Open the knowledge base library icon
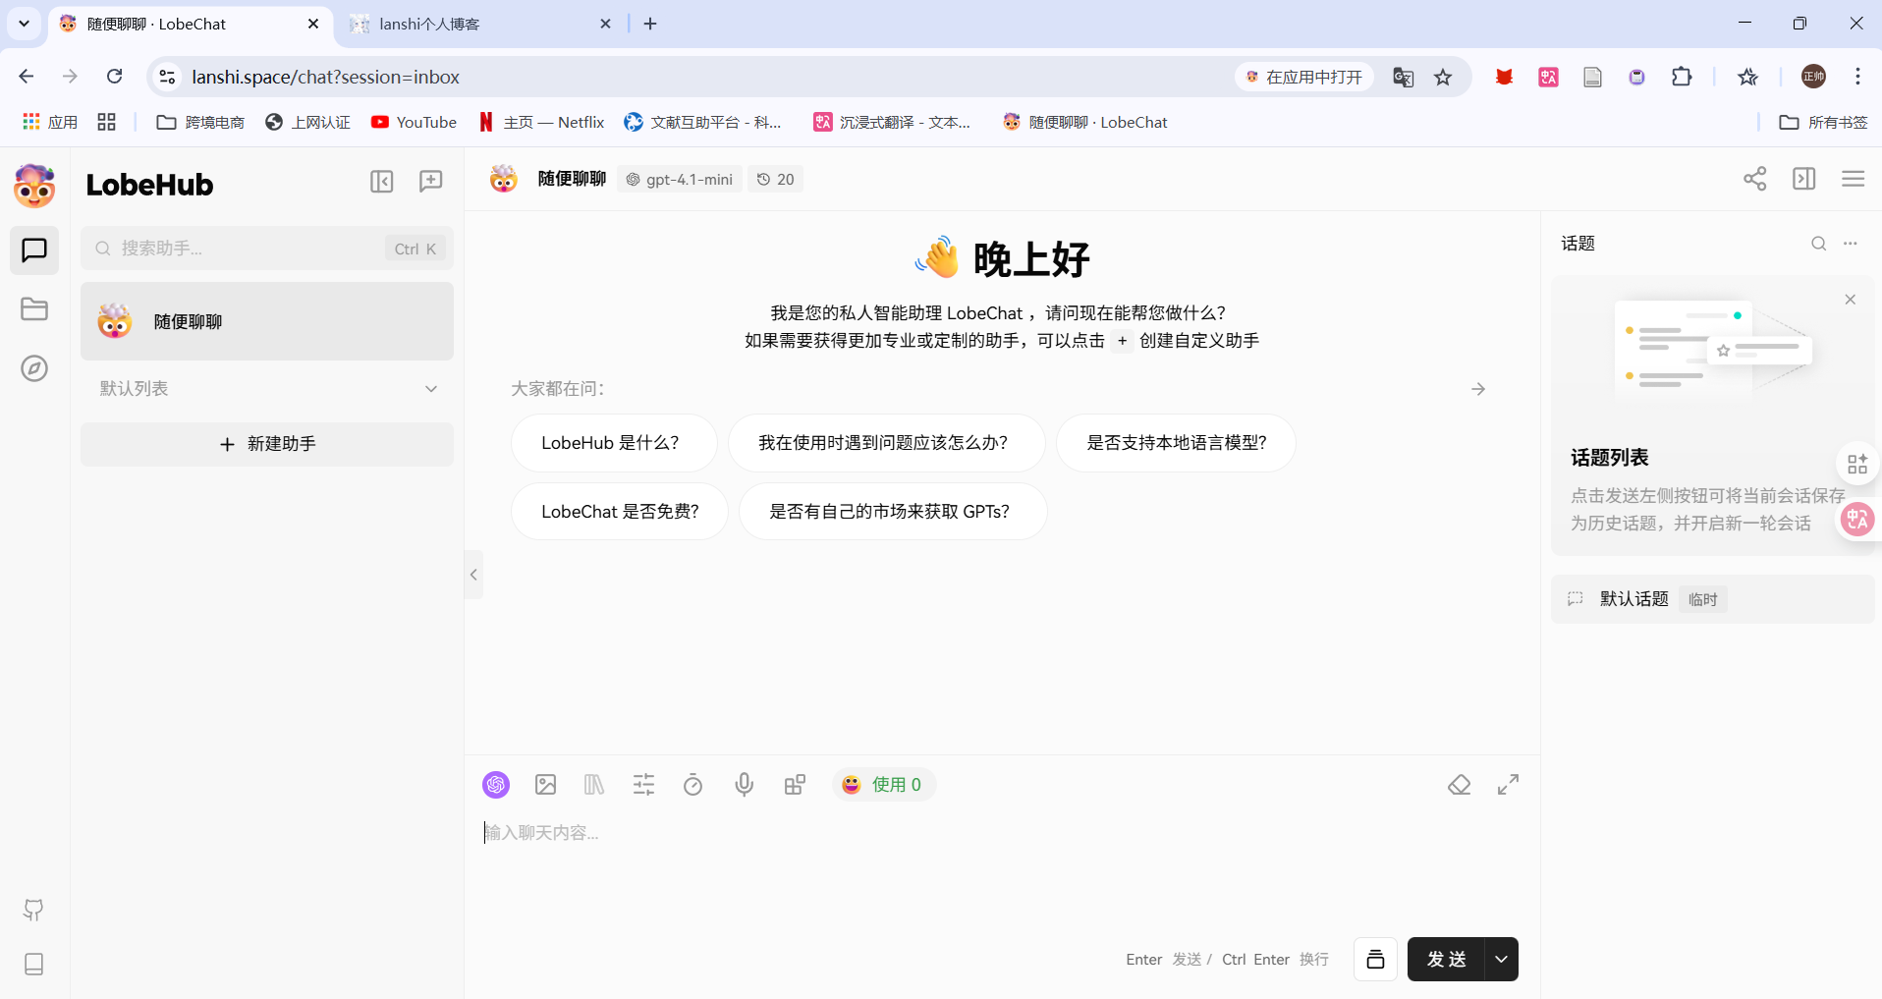 click(x=594, y=784)
